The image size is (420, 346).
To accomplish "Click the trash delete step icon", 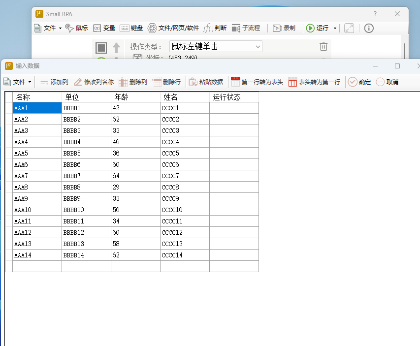I will [x=323, y=46].
